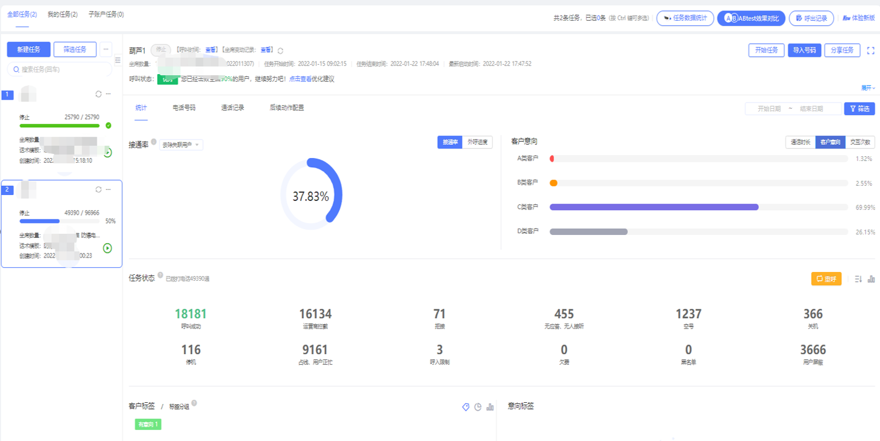Open the 我的任务(2) tab

[62, 14]
